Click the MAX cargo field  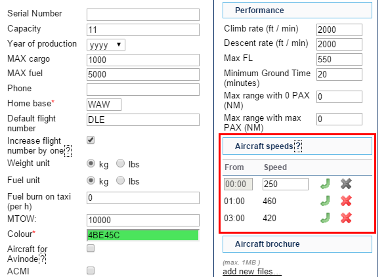tap(142, 60)
